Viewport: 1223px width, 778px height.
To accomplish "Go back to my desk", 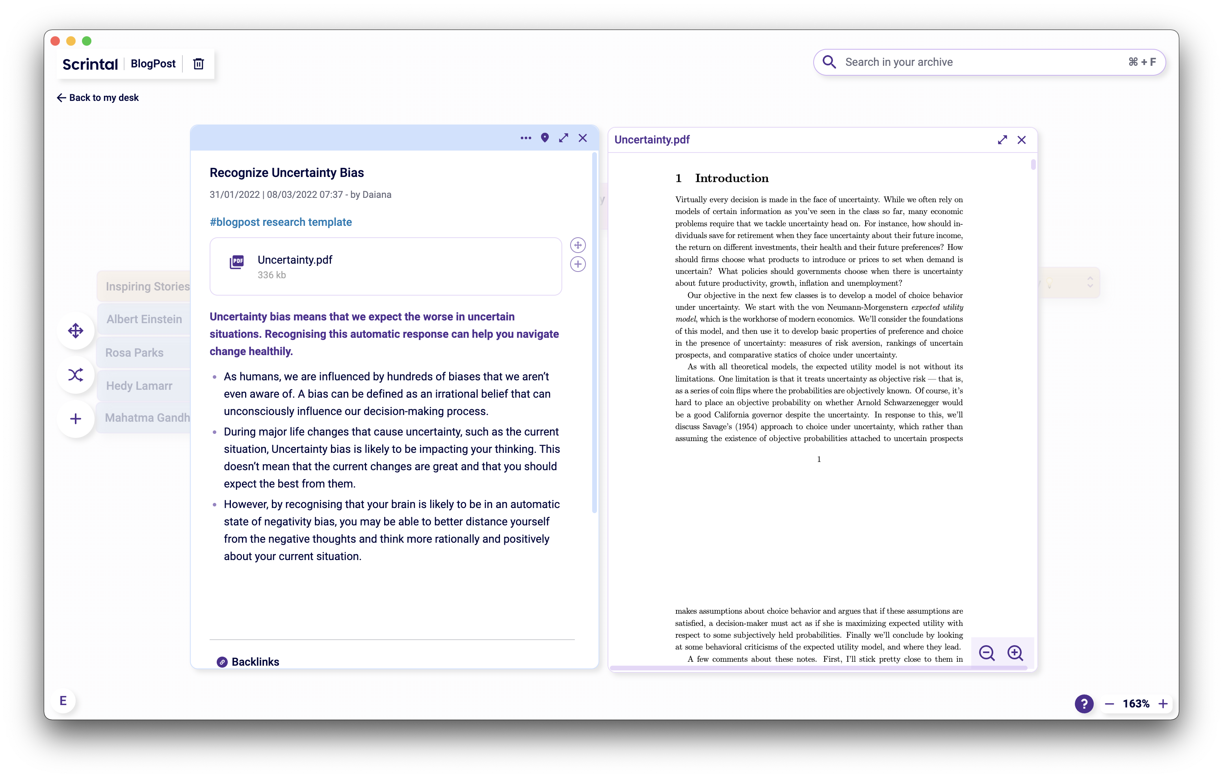I will 98,98.
